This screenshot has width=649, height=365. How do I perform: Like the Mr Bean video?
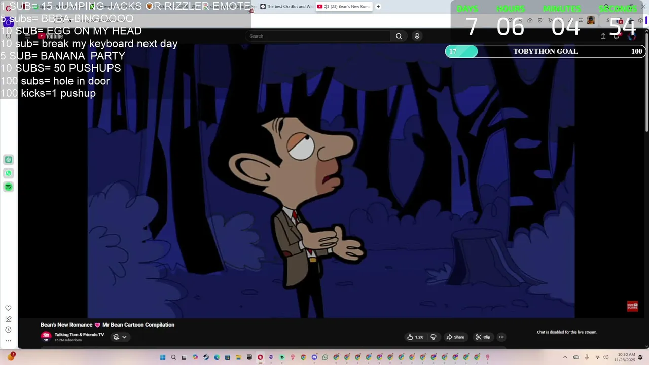coord(415,337)
